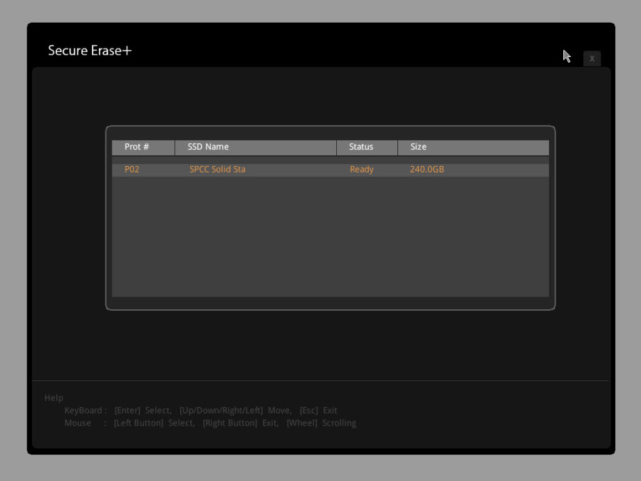This screenshot has width=641, height=481.
Task: Click the 240.0GB size value
Action: tap(427, 170)
